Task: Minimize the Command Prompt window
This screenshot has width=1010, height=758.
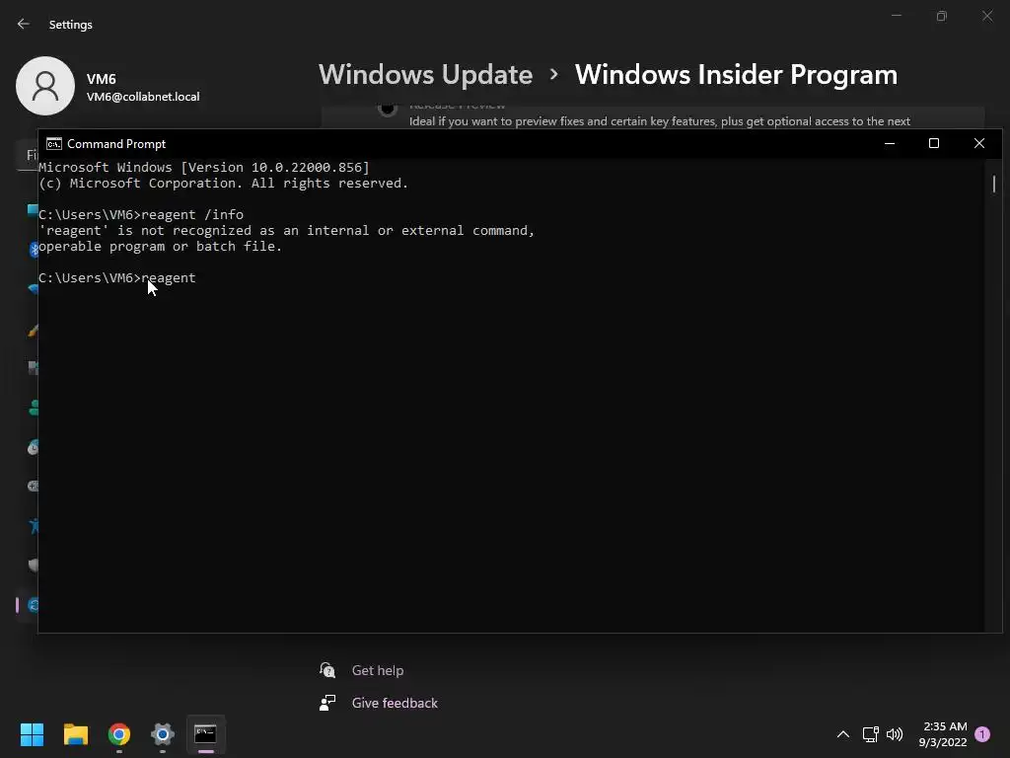Action: pos(890,143)
